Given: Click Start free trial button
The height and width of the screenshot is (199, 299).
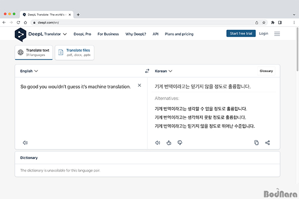Looking at the screenshot, I should click(241, 33).
